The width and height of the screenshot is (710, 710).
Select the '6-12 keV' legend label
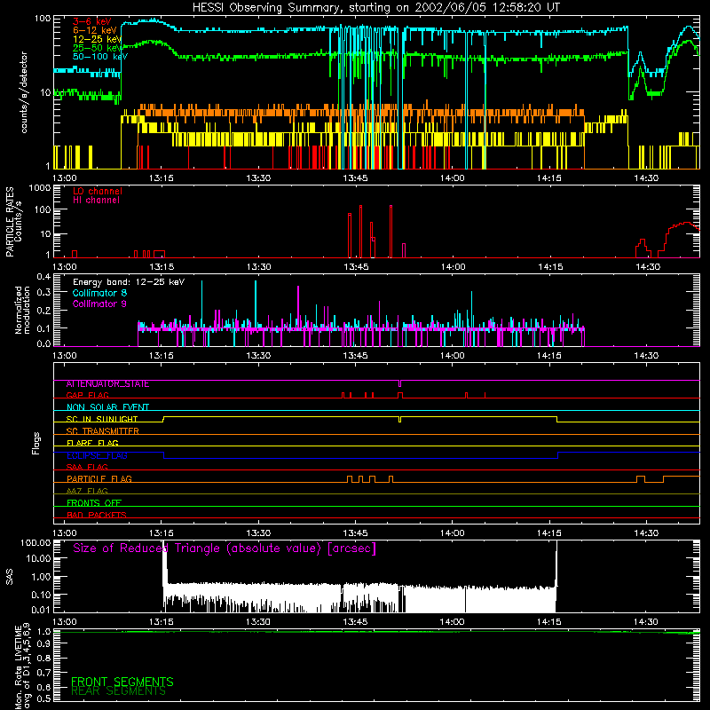[94, 30]
